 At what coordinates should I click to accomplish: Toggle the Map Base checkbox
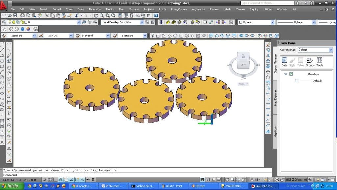(291, 74)
